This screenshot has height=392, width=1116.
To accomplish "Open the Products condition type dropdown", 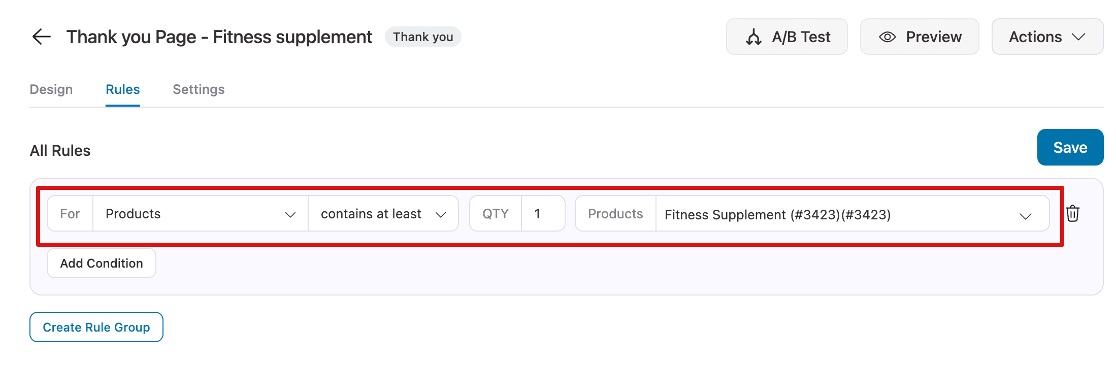I will (x=201, y=214).
